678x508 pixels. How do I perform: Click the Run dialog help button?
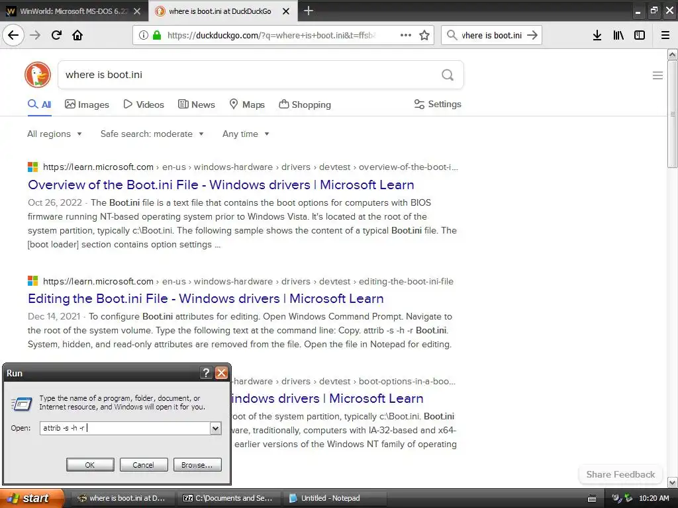207,373
